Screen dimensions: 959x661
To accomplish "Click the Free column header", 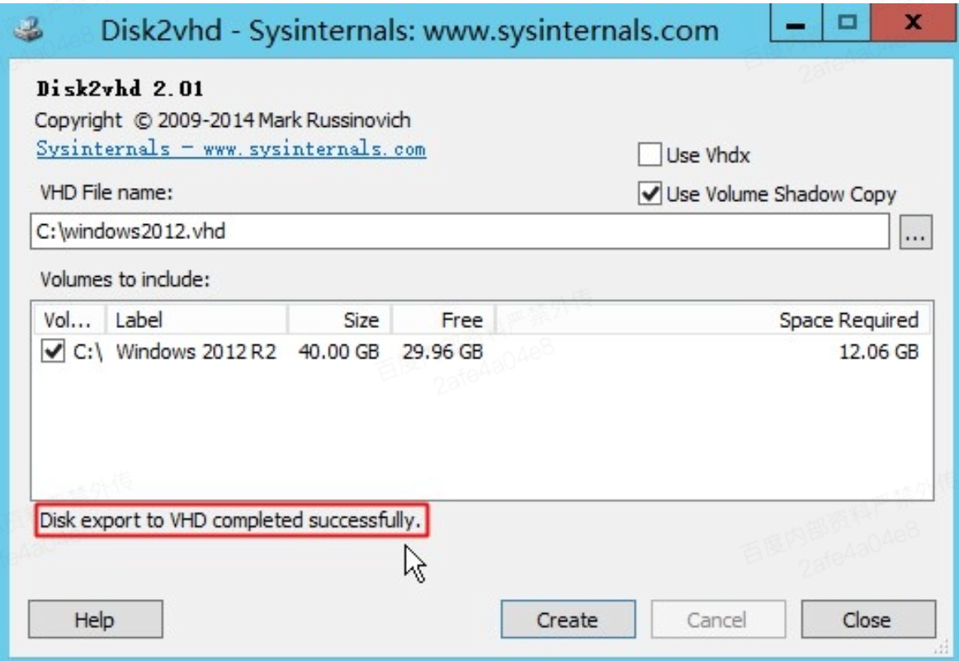I will [442, 320].
